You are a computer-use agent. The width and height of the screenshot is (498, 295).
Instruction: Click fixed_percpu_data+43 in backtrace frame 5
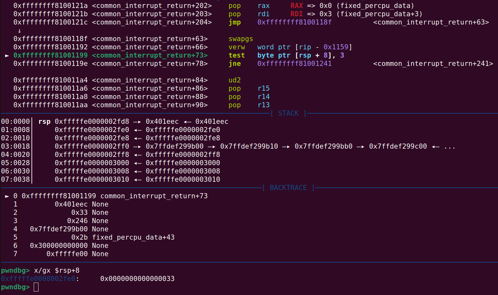(133, 237)
